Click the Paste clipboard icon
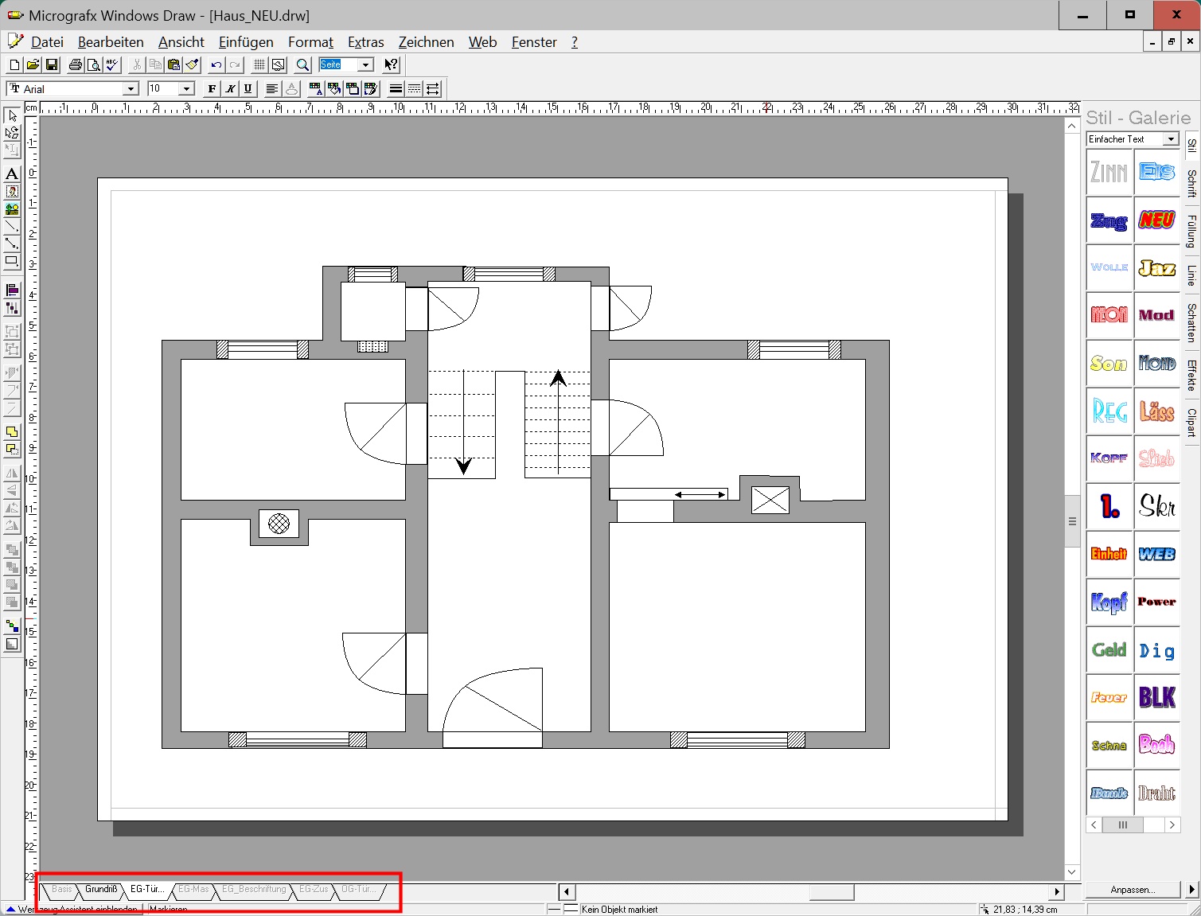 click(x=174, y=65)
